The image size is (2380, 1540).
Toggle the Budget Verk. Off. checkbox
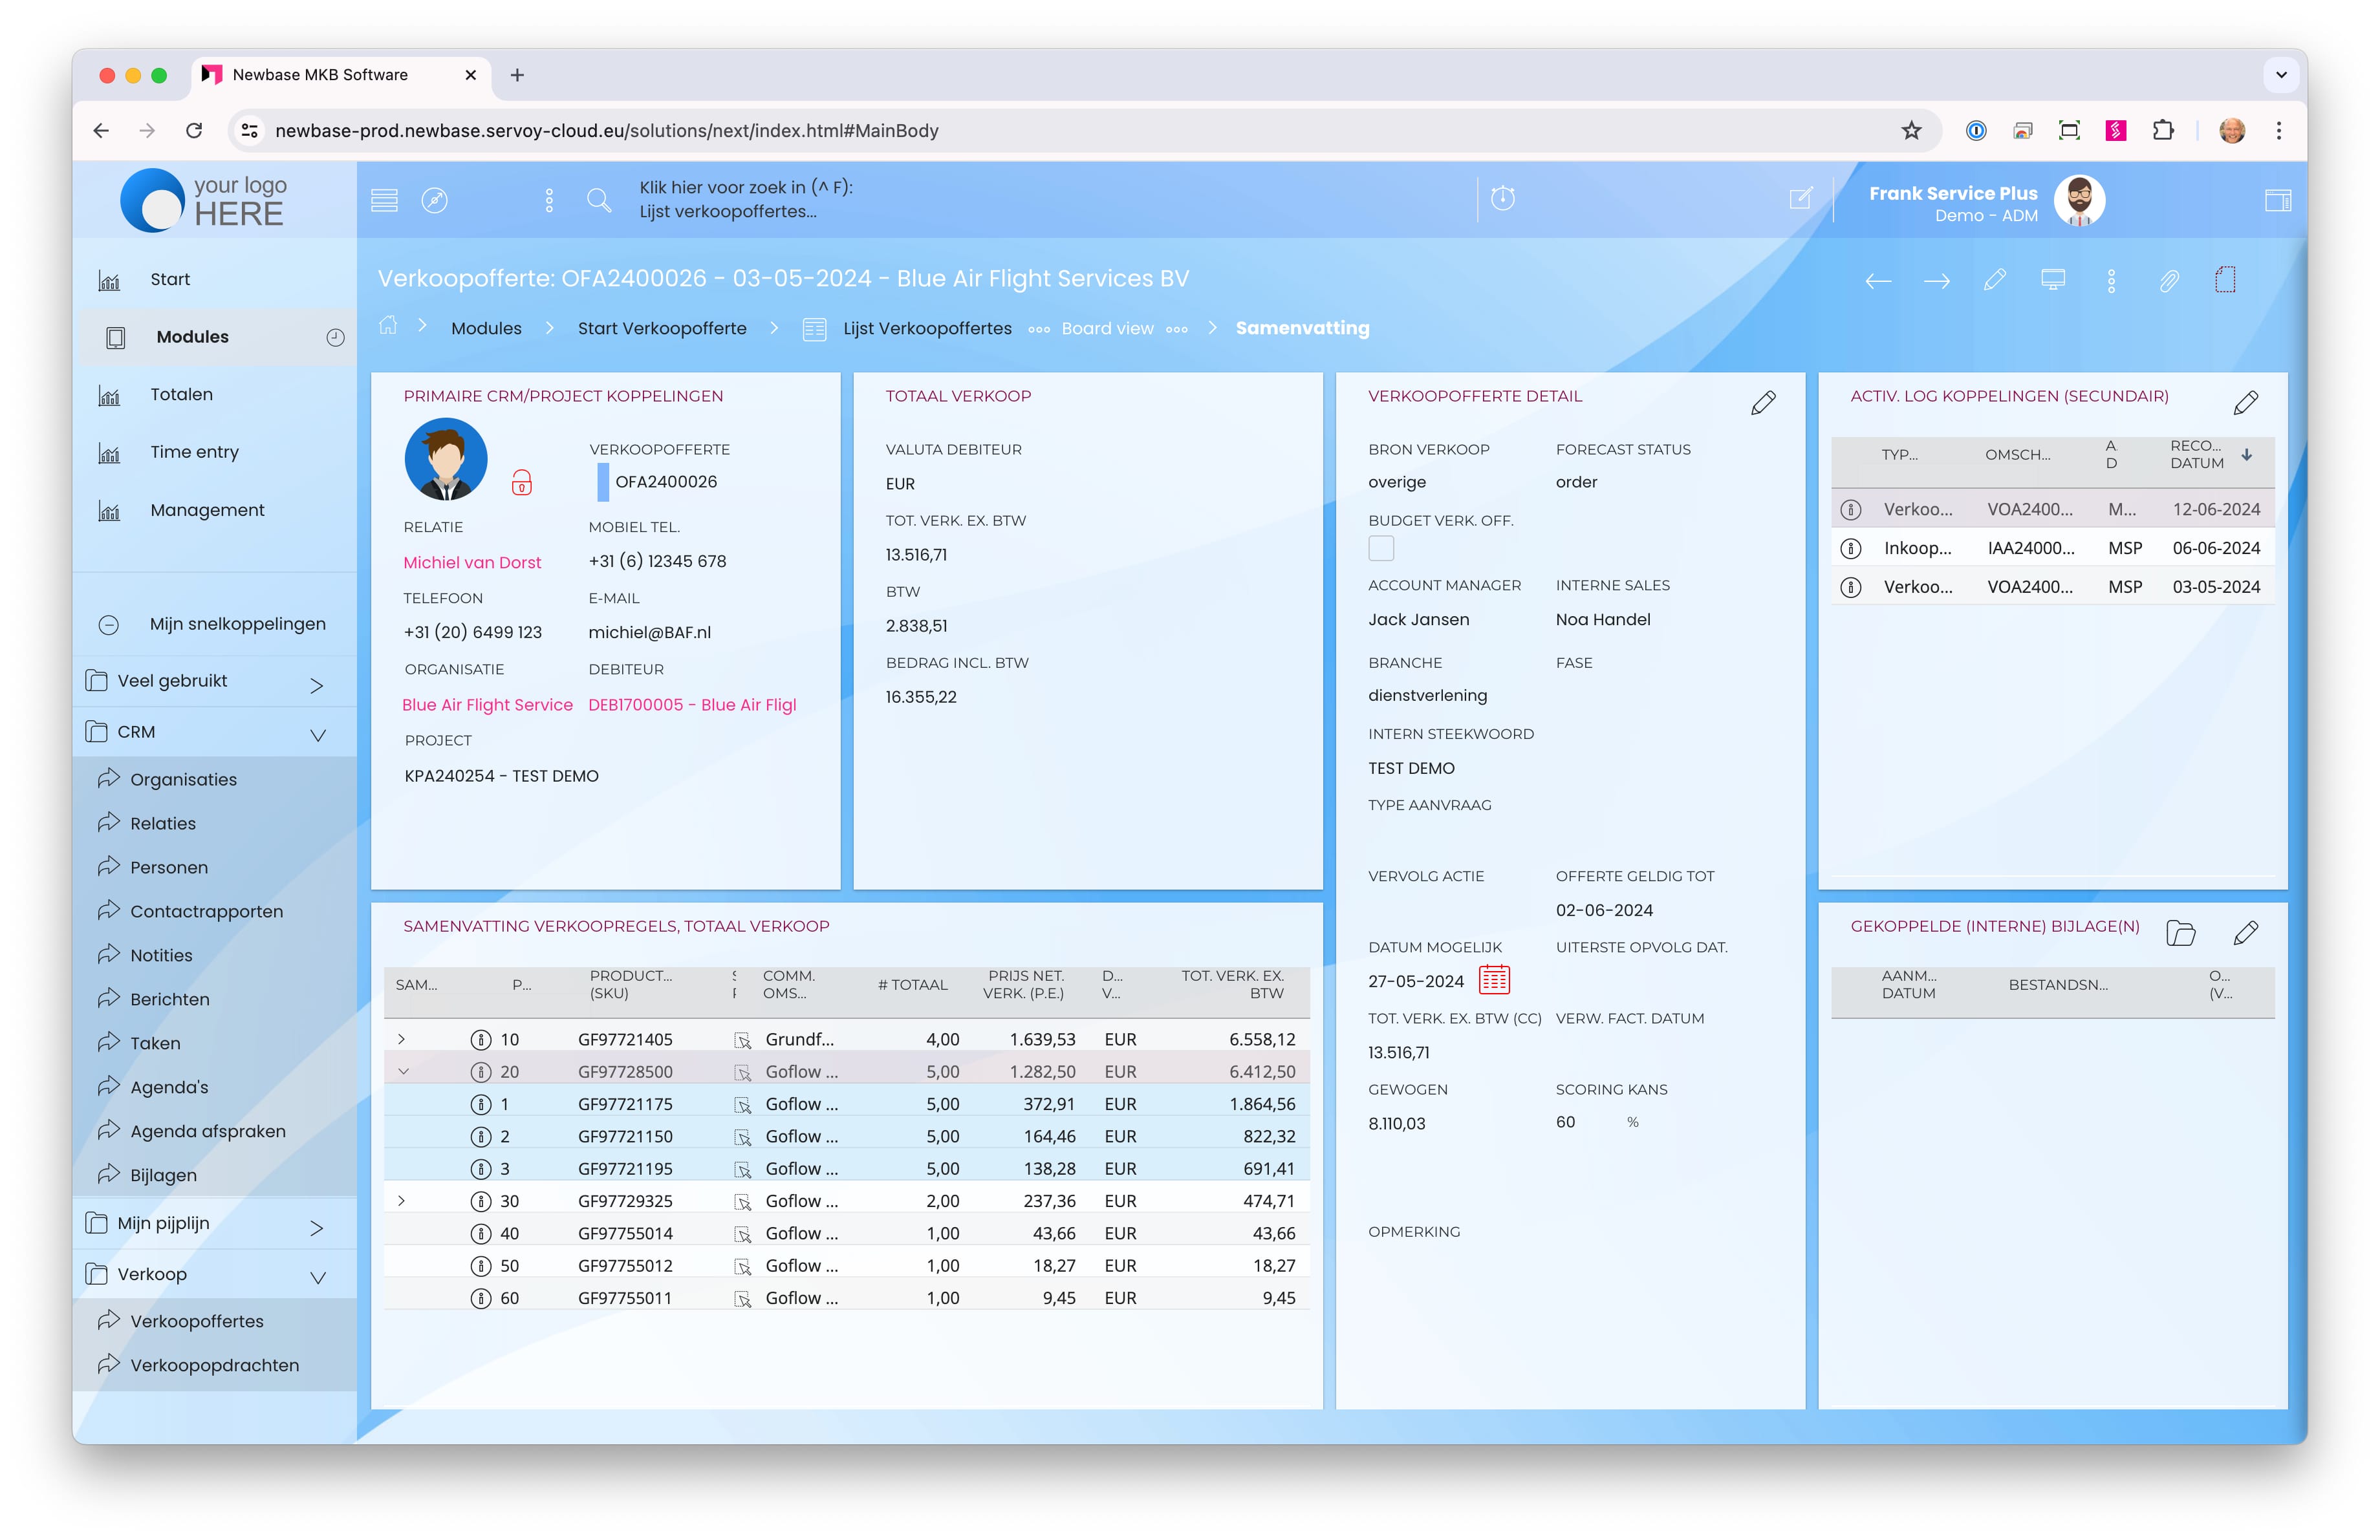[x=1381, y=548]
